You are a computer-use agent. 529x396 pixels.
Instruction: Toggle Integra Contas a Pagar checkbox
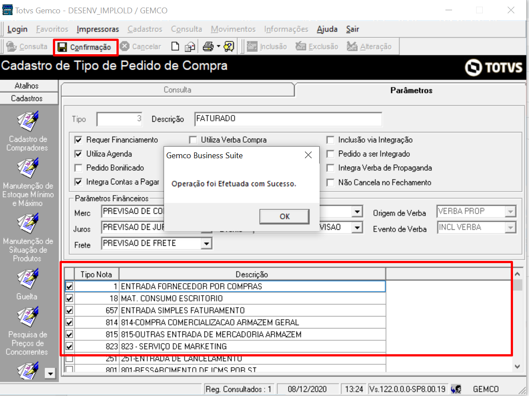[x=78, y=182]
